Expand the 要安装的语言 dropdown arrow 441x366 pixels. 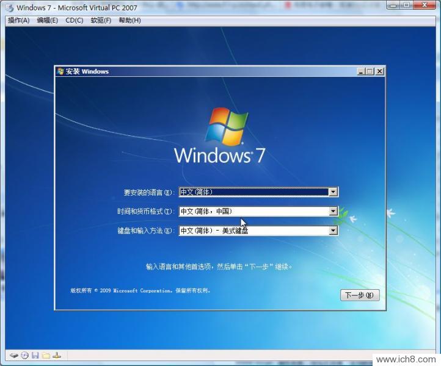click(x=333, y=192)
